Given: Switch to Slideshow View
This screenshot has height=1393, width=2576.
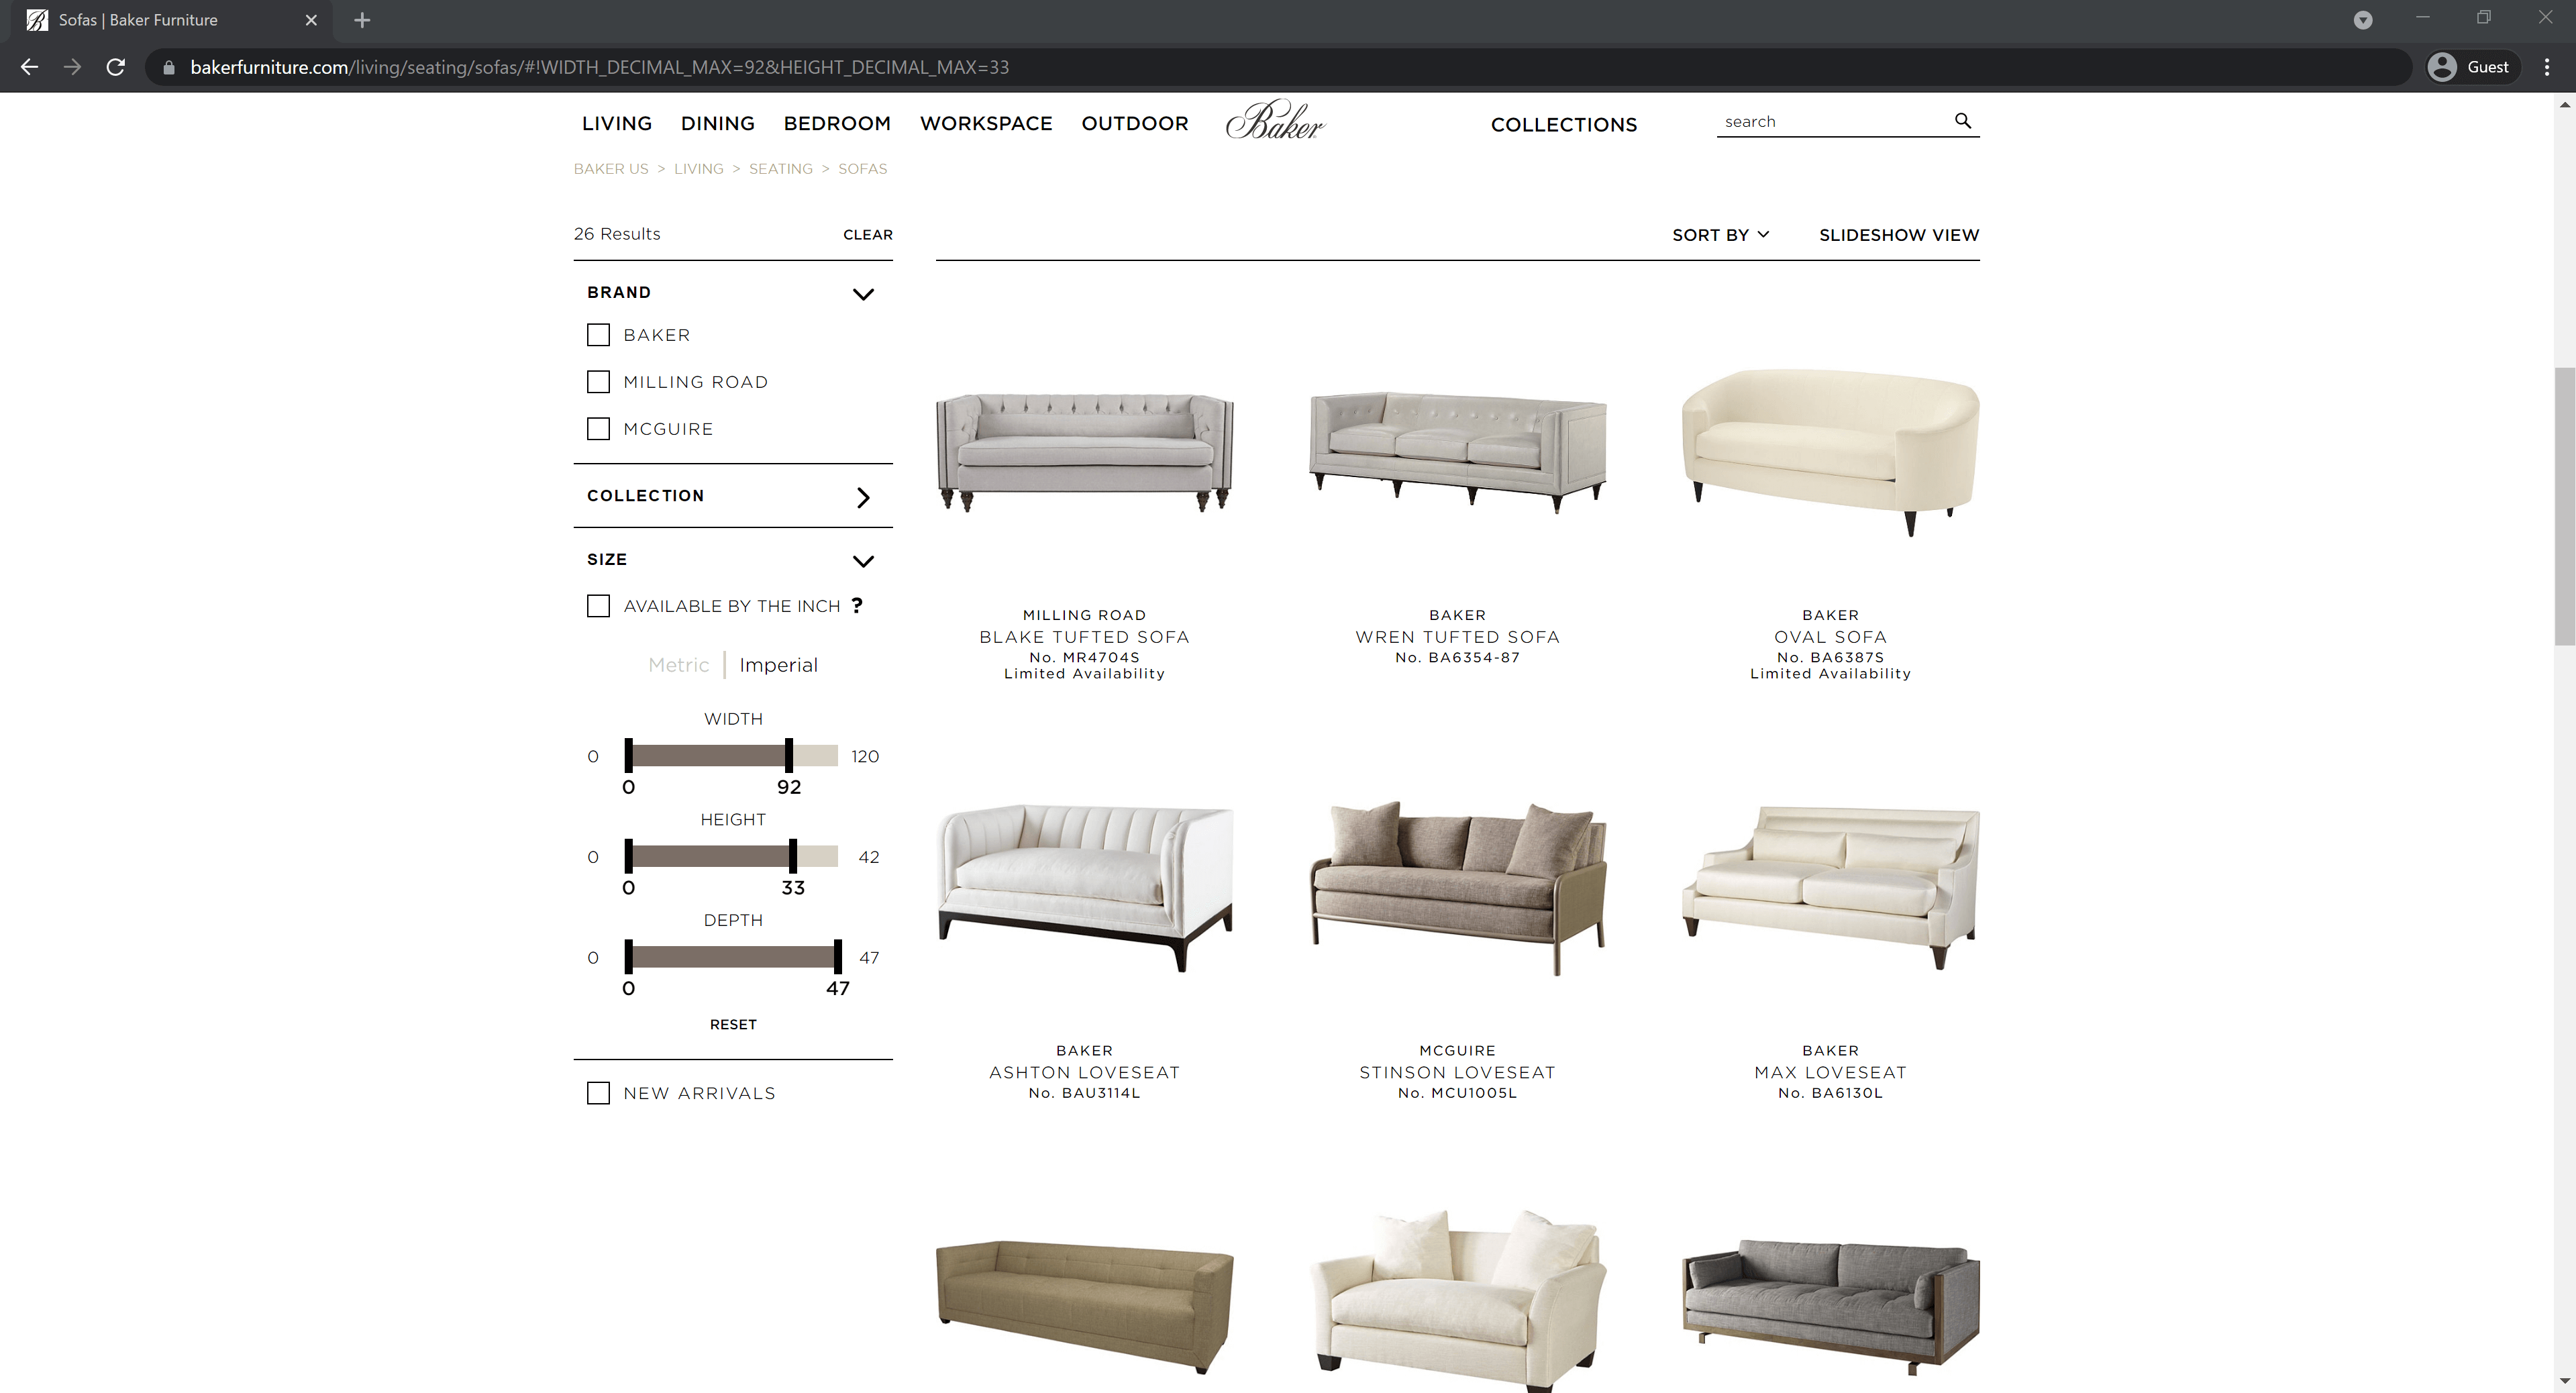Looking at the screenshot, I should (x=1899, y=235).
